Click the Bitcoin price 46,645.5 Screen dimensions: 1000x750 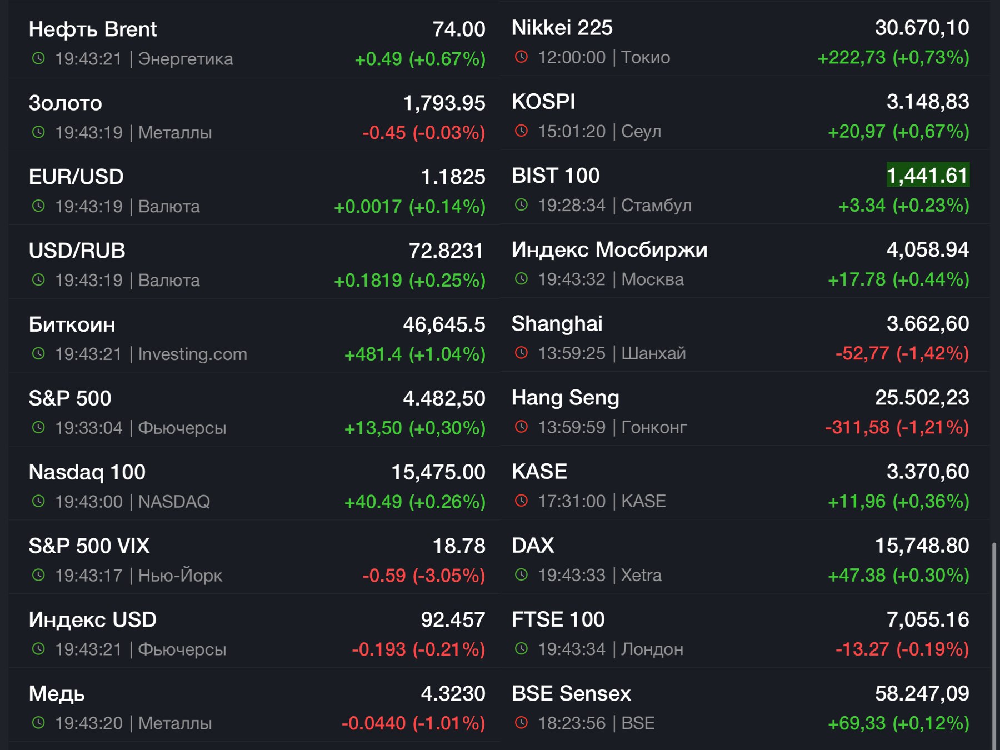pos(444,325)
